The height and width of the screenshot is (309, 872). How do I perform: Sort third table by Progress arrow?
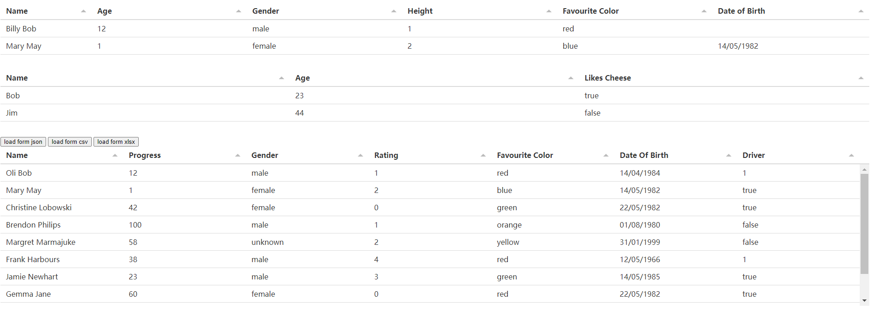(x=237, y=156)
